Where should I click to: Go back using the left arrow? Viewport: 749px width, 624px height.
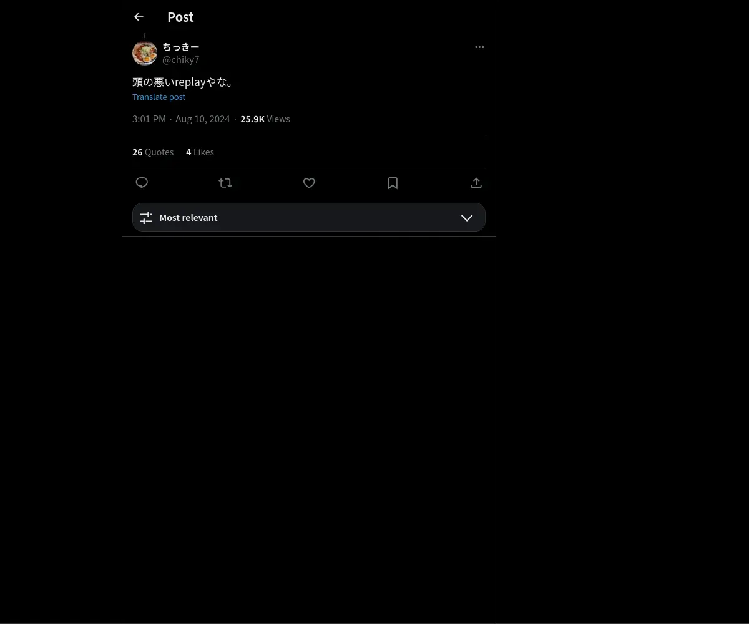click(x=139, y=17)
